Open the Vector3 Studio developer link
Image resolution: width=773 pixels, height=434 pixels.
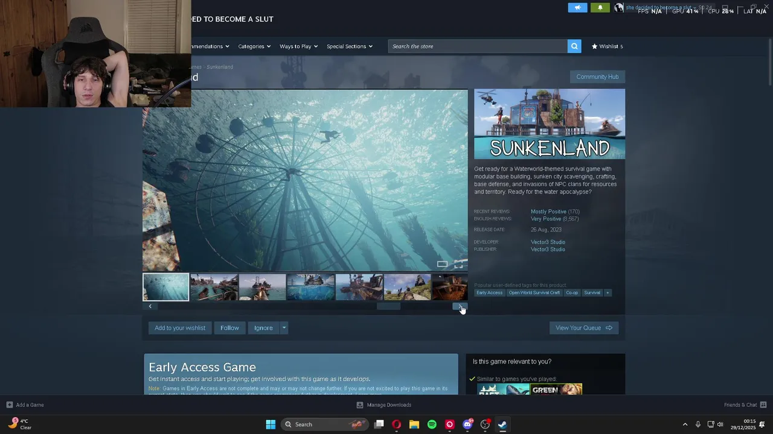click(548, 242)
